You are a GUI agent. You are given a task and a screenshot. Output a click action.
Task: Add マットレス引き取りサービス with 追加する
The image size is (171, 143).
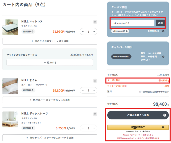point(50,62)
